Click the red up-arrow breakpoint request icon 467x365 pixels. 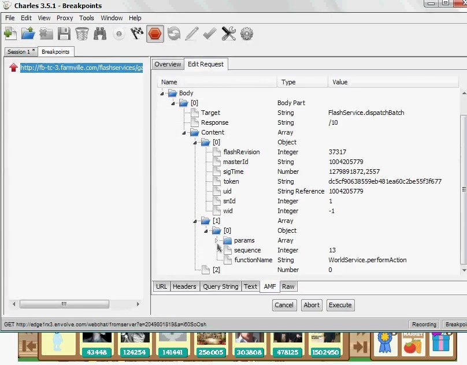coord(13,68)
